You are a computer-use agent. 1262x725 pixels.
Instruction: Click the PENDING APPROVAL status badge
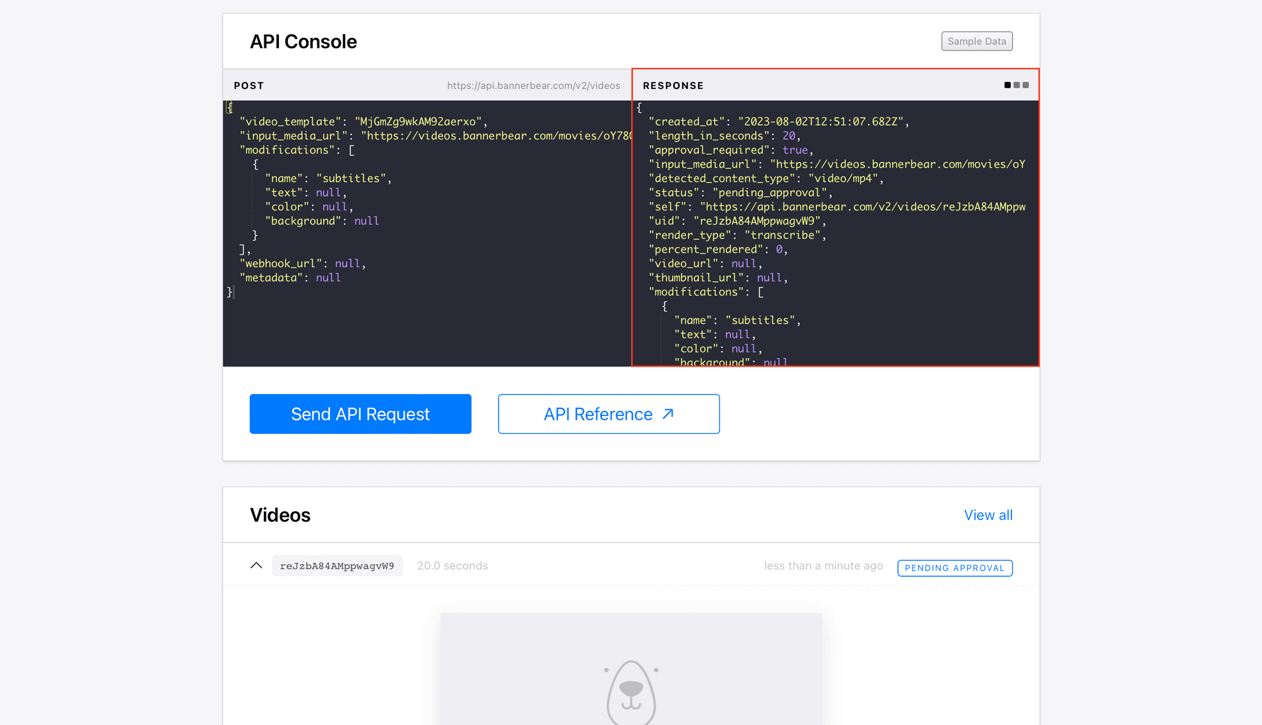point(954,568)
